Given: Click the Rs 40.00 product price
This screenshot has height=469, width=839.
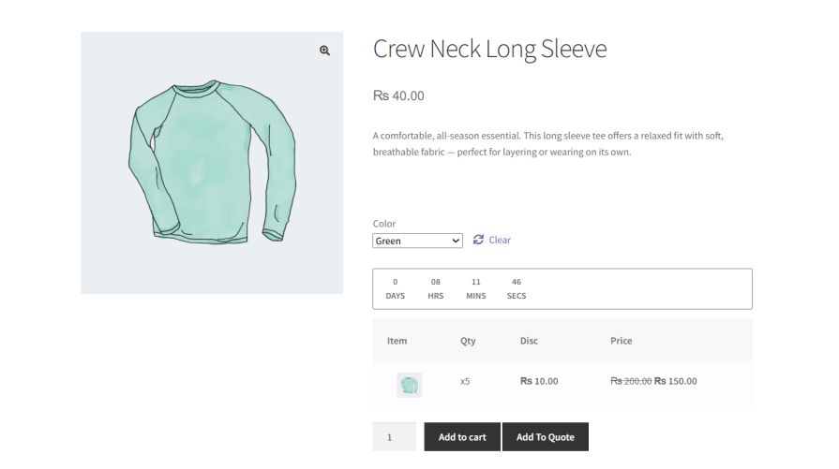Looking at the screenshot, I should tap(398, 95).
